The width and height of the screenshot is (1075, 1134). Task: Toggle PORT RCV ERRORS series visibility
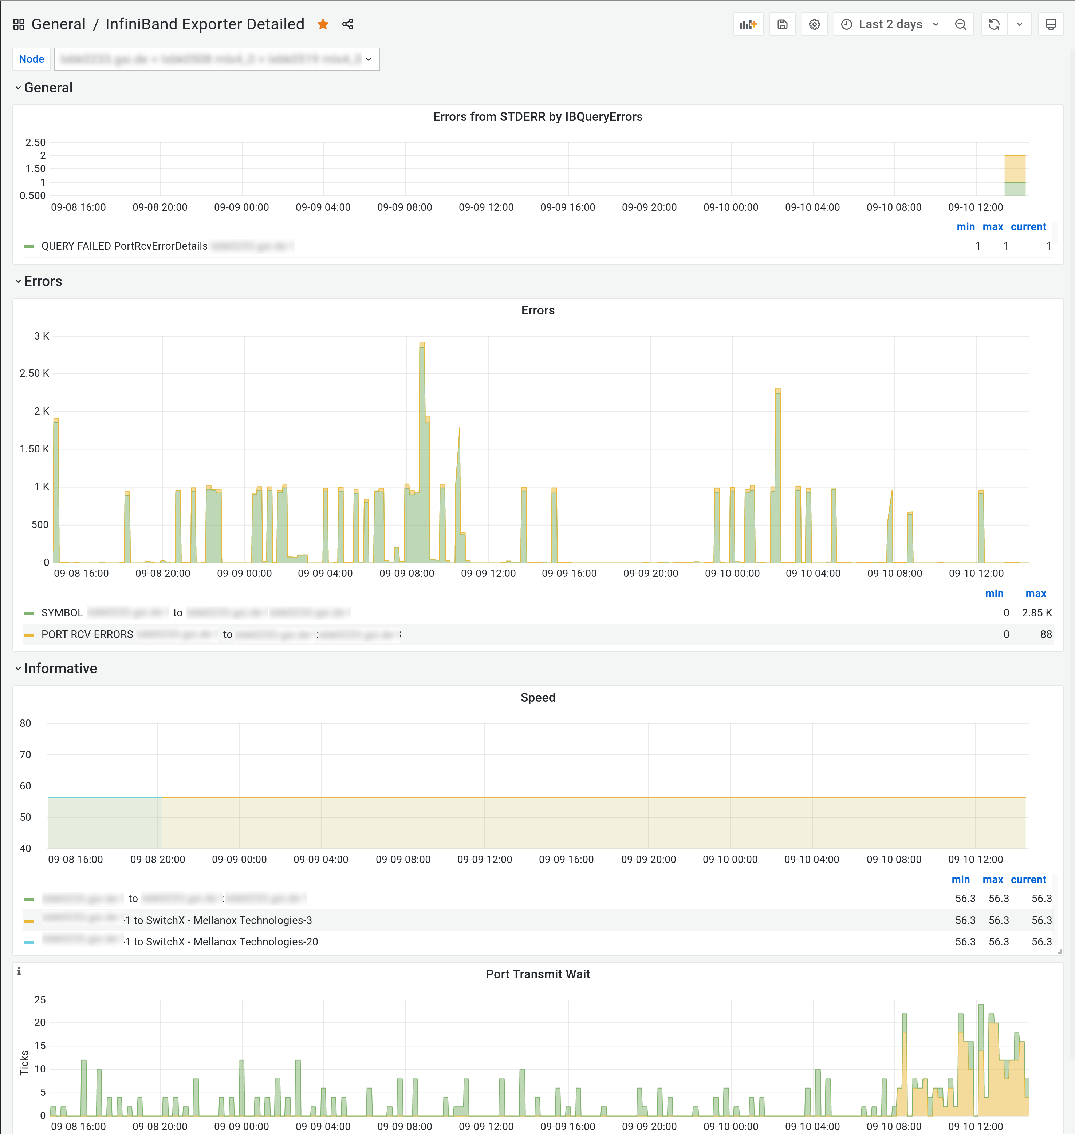click(87, 635)
